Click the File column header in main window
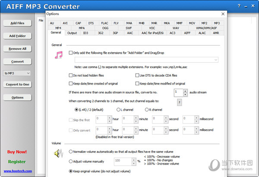This screenshot has width=259, height=177. click(x=41, y=20)
